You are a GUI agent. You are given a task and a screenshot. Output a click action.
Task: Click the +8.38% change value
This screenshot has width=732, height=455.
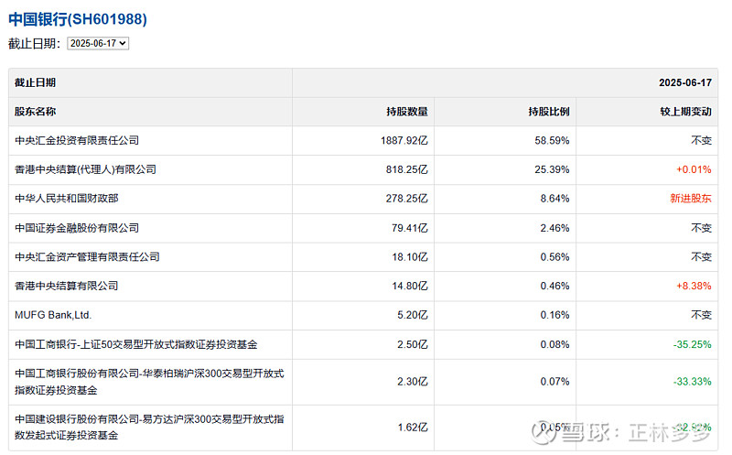pyautogui.click(x=694, y=286)
